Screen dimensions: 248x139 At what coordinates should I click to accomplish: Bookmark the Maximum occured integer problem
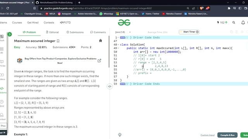coord(58,41)
